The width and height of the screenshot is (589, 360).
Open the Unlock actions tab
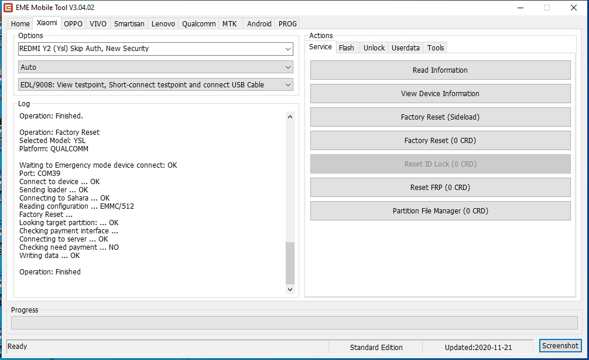coord(374,47)
